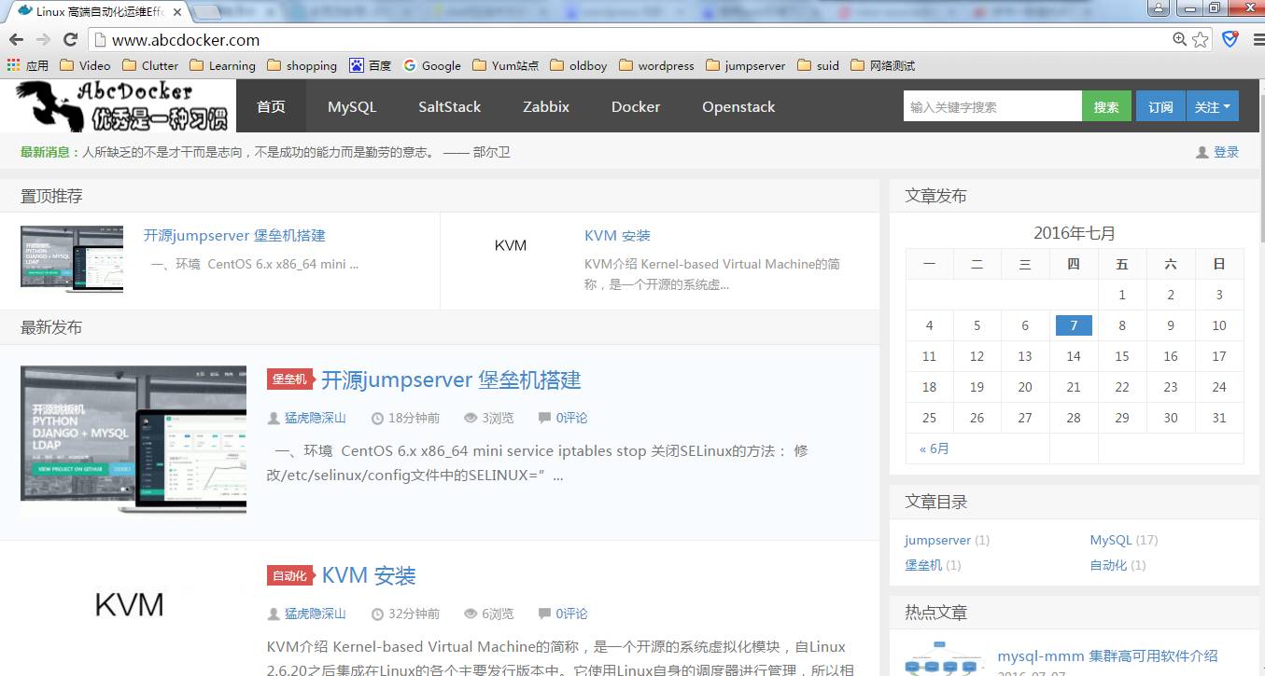Open the Docker navigation item
The width and height of the screenshot is (1265, 676).
[x=636, y=106]
